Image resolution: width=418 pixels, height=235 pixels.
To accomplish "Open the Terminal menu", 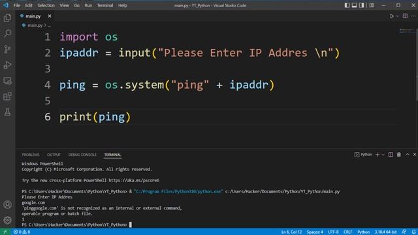I will 105,5.
